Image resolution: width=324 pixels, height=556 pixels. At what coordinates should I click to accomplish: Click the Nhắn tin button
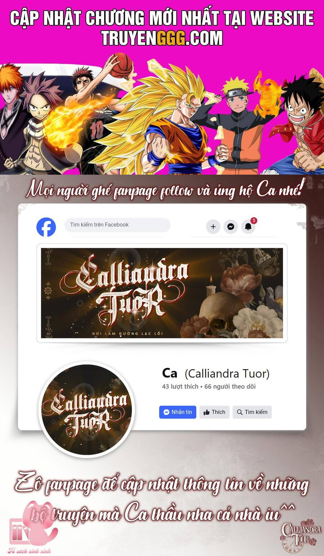pos(177,412)
